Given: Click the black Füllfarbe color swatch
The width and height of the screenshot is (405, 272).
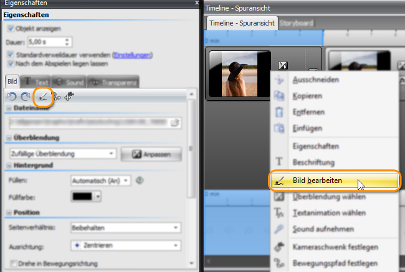Looking at the screenshot, I should point(82,196).
